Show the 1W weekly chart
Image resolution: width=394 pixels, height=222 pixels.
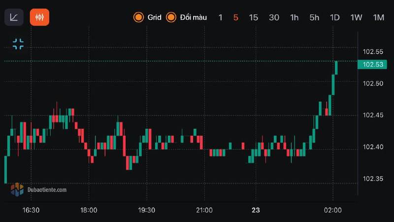tap(356, 17)
